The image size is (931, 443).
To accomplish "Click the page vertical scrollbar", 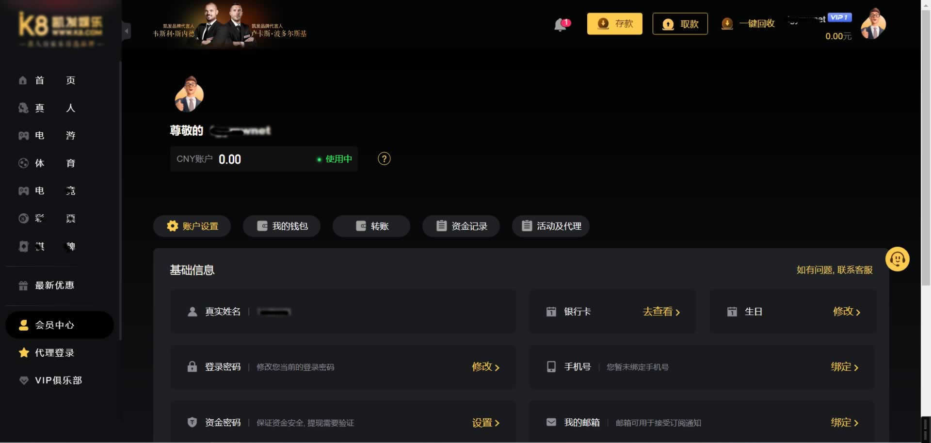I will coord(926,145).
